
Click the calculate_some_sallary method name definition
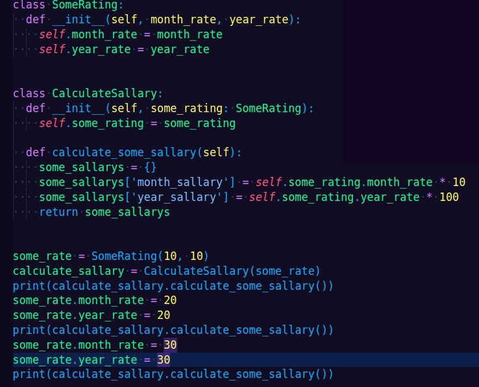[125, 152]
